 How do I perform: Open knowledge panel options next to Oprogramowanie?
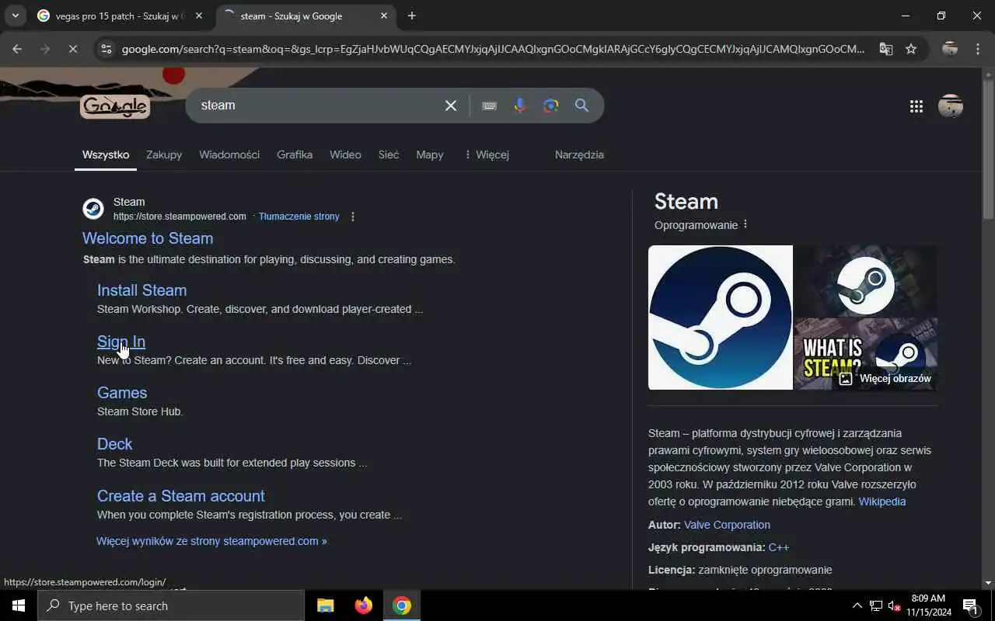[x=745, y=224]
